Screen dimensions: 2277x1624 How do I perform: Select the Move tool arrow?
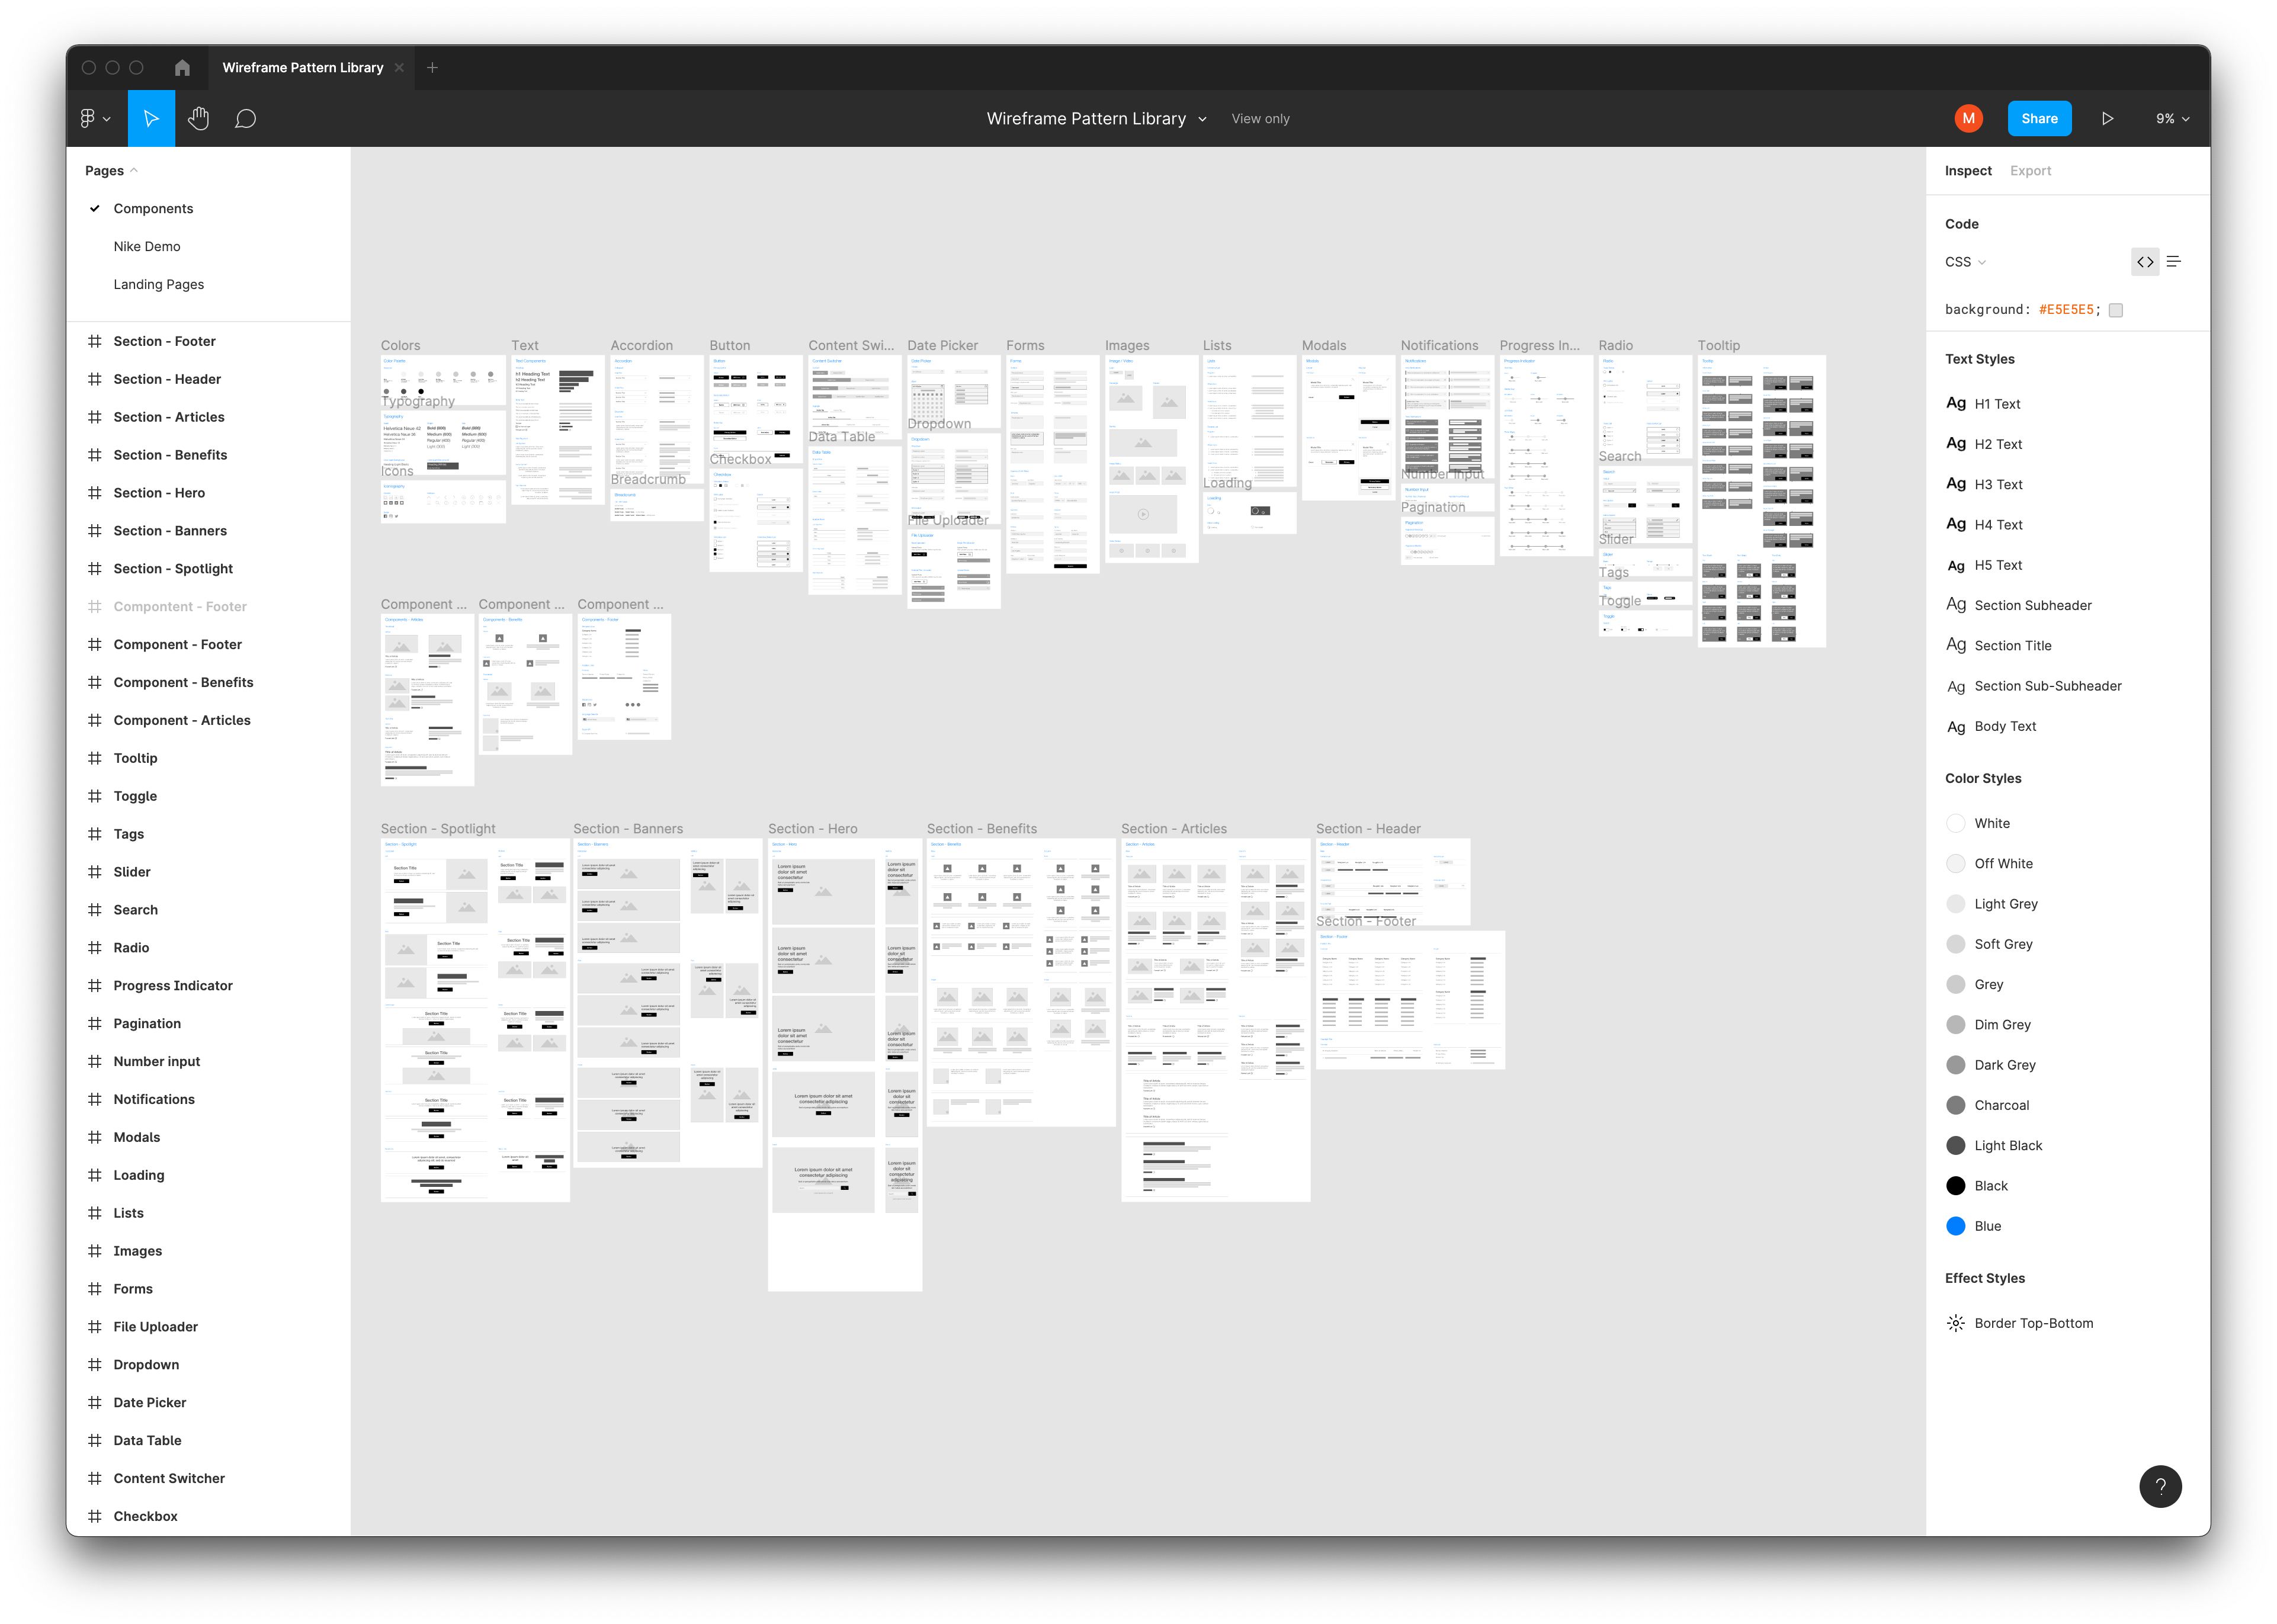pos(151,119)
